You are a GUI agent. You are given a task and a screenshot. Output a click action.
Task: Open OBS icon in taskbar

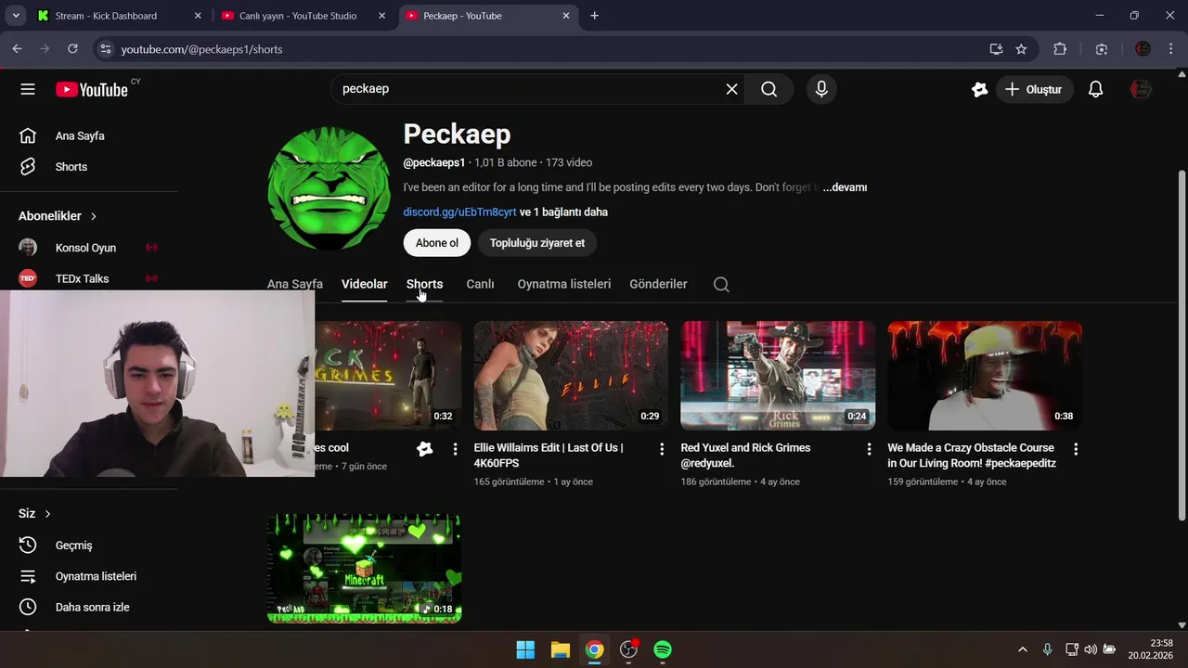(x=629, y=649)
